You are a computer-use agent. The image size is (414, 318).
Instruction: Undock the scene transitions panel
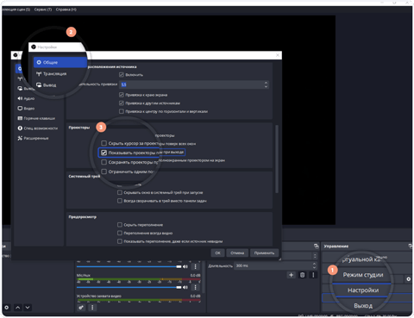pos(317,246)
